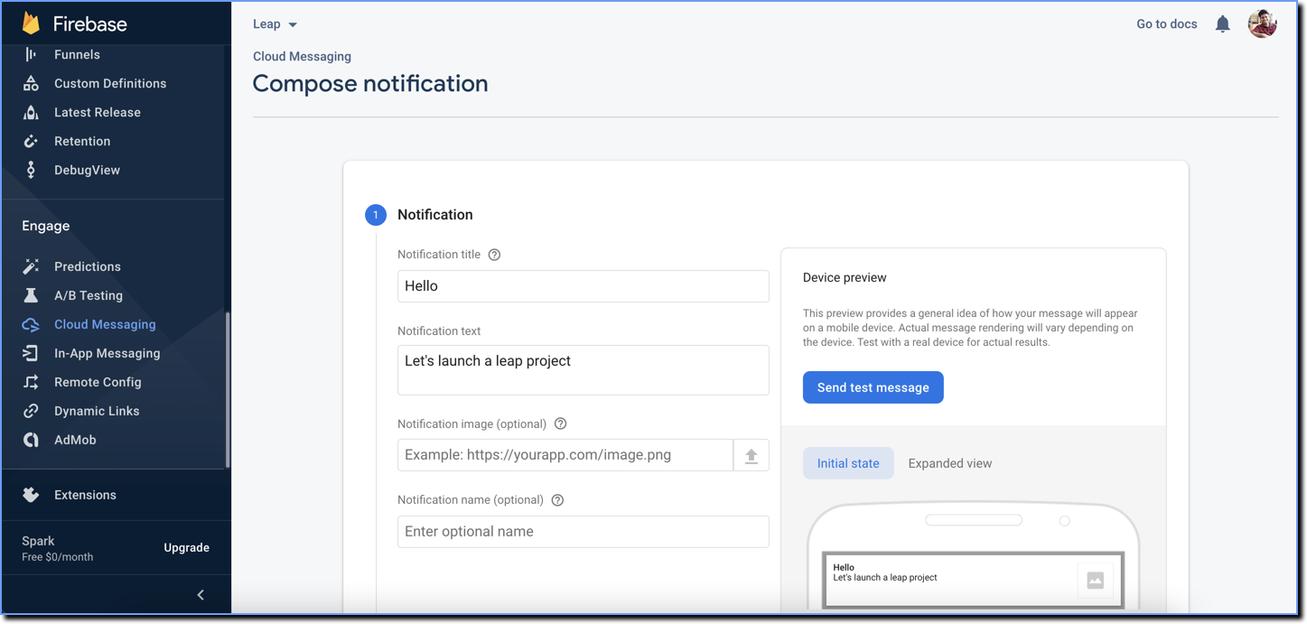Open the user profile avatar
1307x624 pixels.
coord(1262,24)
